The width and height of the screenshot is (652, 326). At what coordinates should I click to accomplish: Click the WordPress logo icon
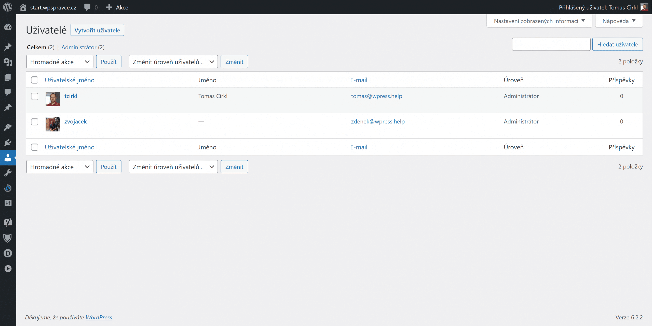8,7
